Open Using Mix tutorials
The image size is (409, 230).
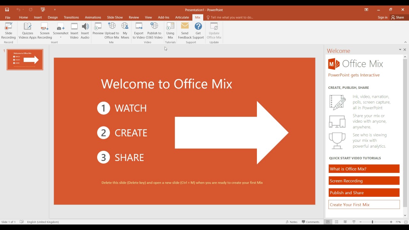tap(170, 31)
